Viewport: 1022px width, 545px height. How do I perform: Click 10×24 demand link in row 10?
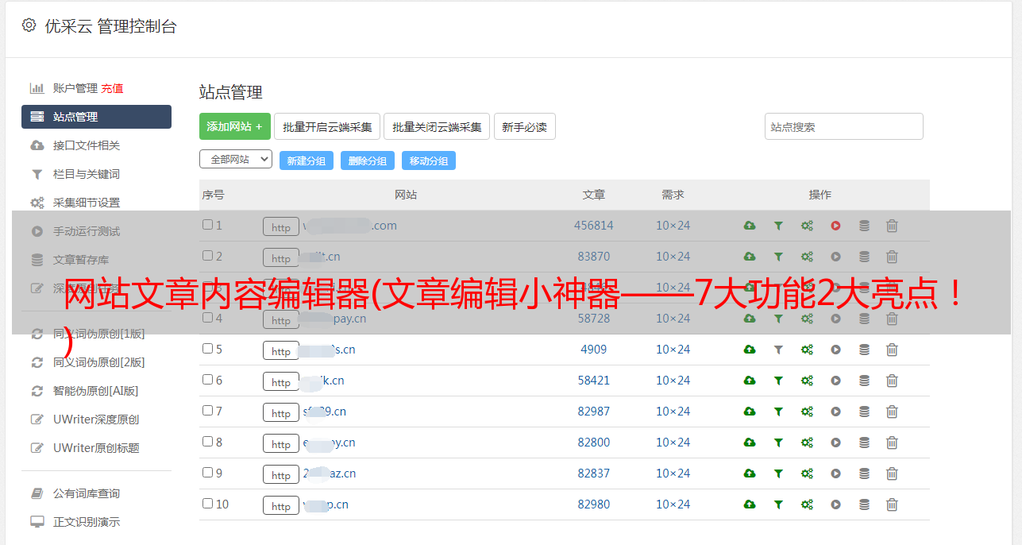click(673, 504)
